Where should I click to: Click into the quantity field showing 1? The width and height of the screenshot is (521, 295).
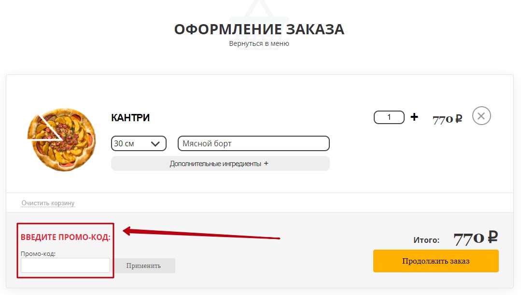tap(389, 117)
